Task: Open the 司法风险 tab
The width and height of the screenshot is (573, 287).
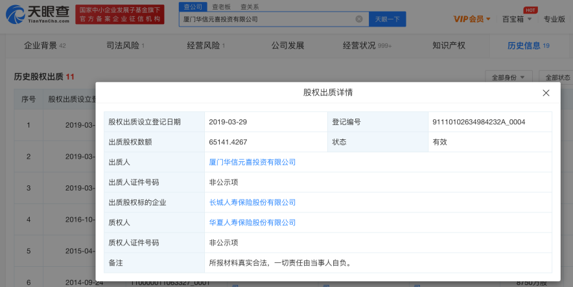Action: 125,45
